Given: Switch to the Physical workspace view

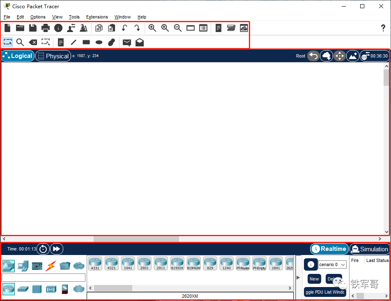Looking at the screenshot, I should point(53,56).
